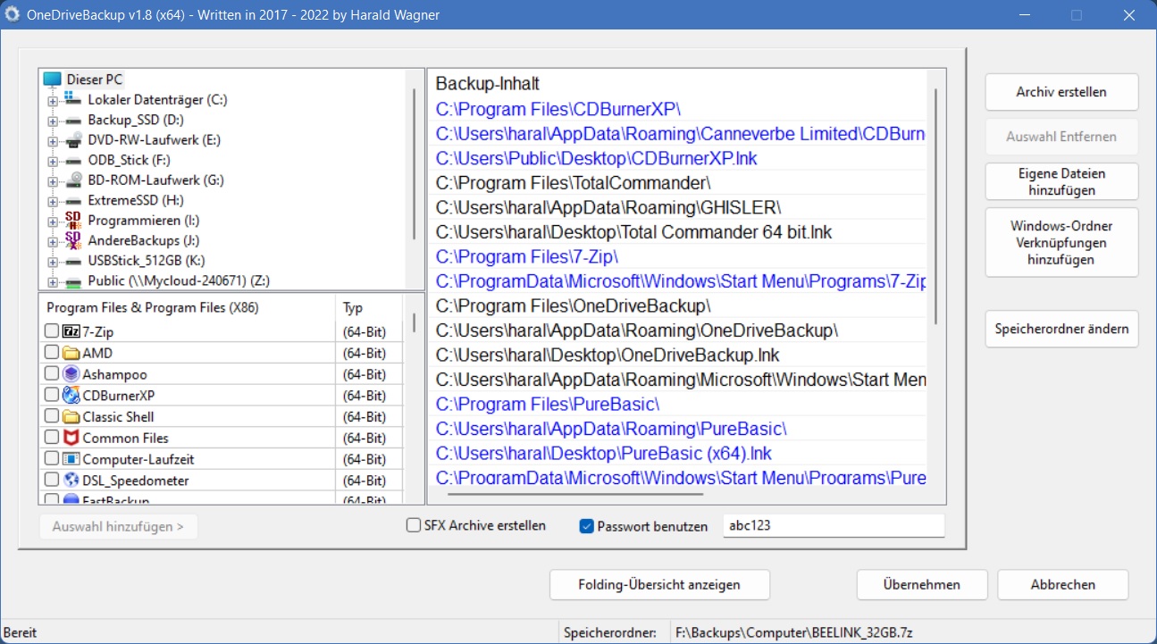Check the 7-Zip checkbox

pos(51,331)
